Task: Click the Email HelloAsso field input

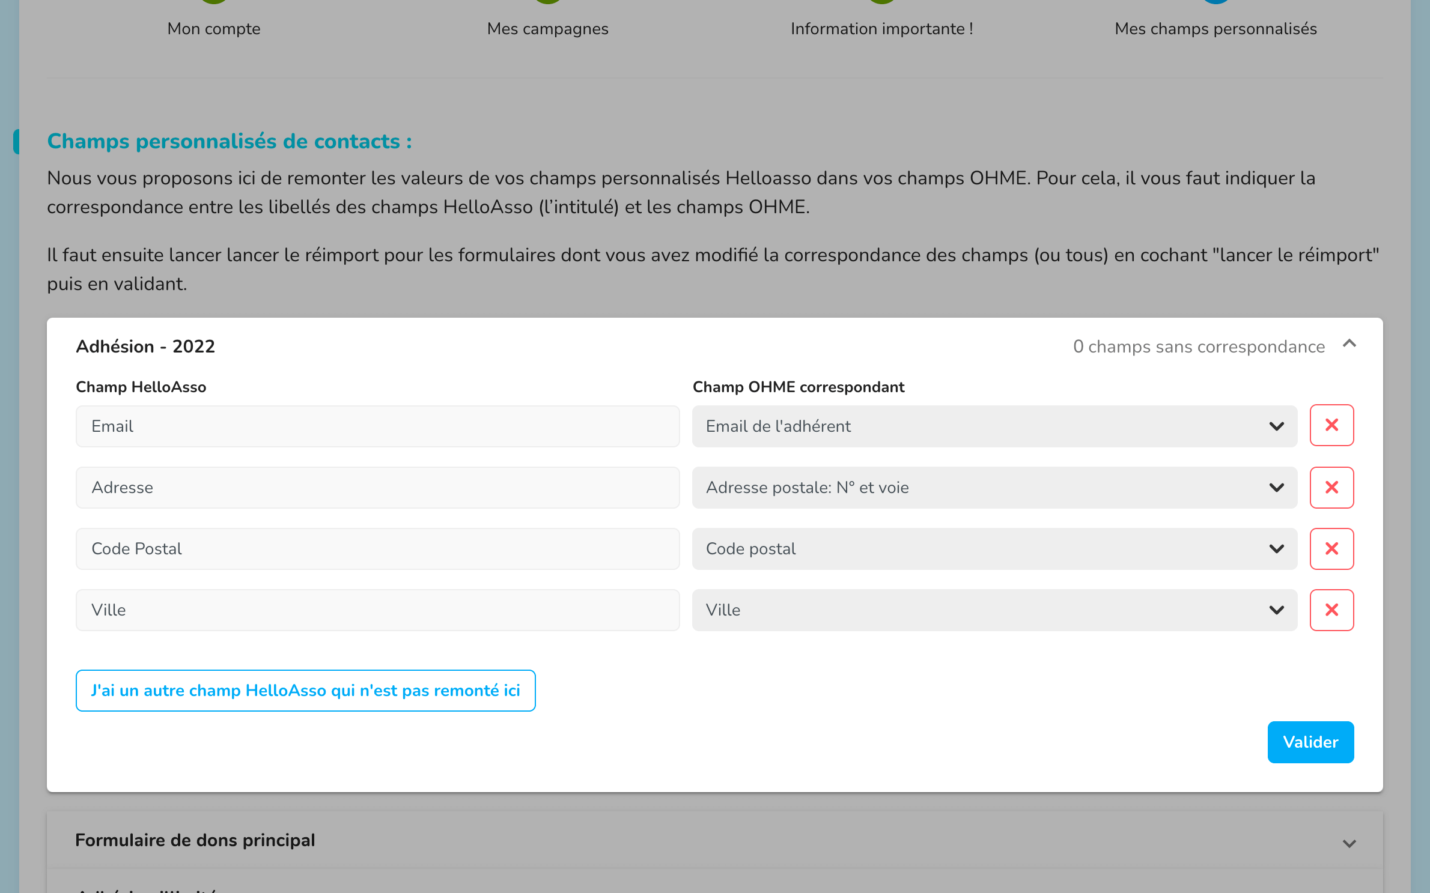Action: pos(377,426)
